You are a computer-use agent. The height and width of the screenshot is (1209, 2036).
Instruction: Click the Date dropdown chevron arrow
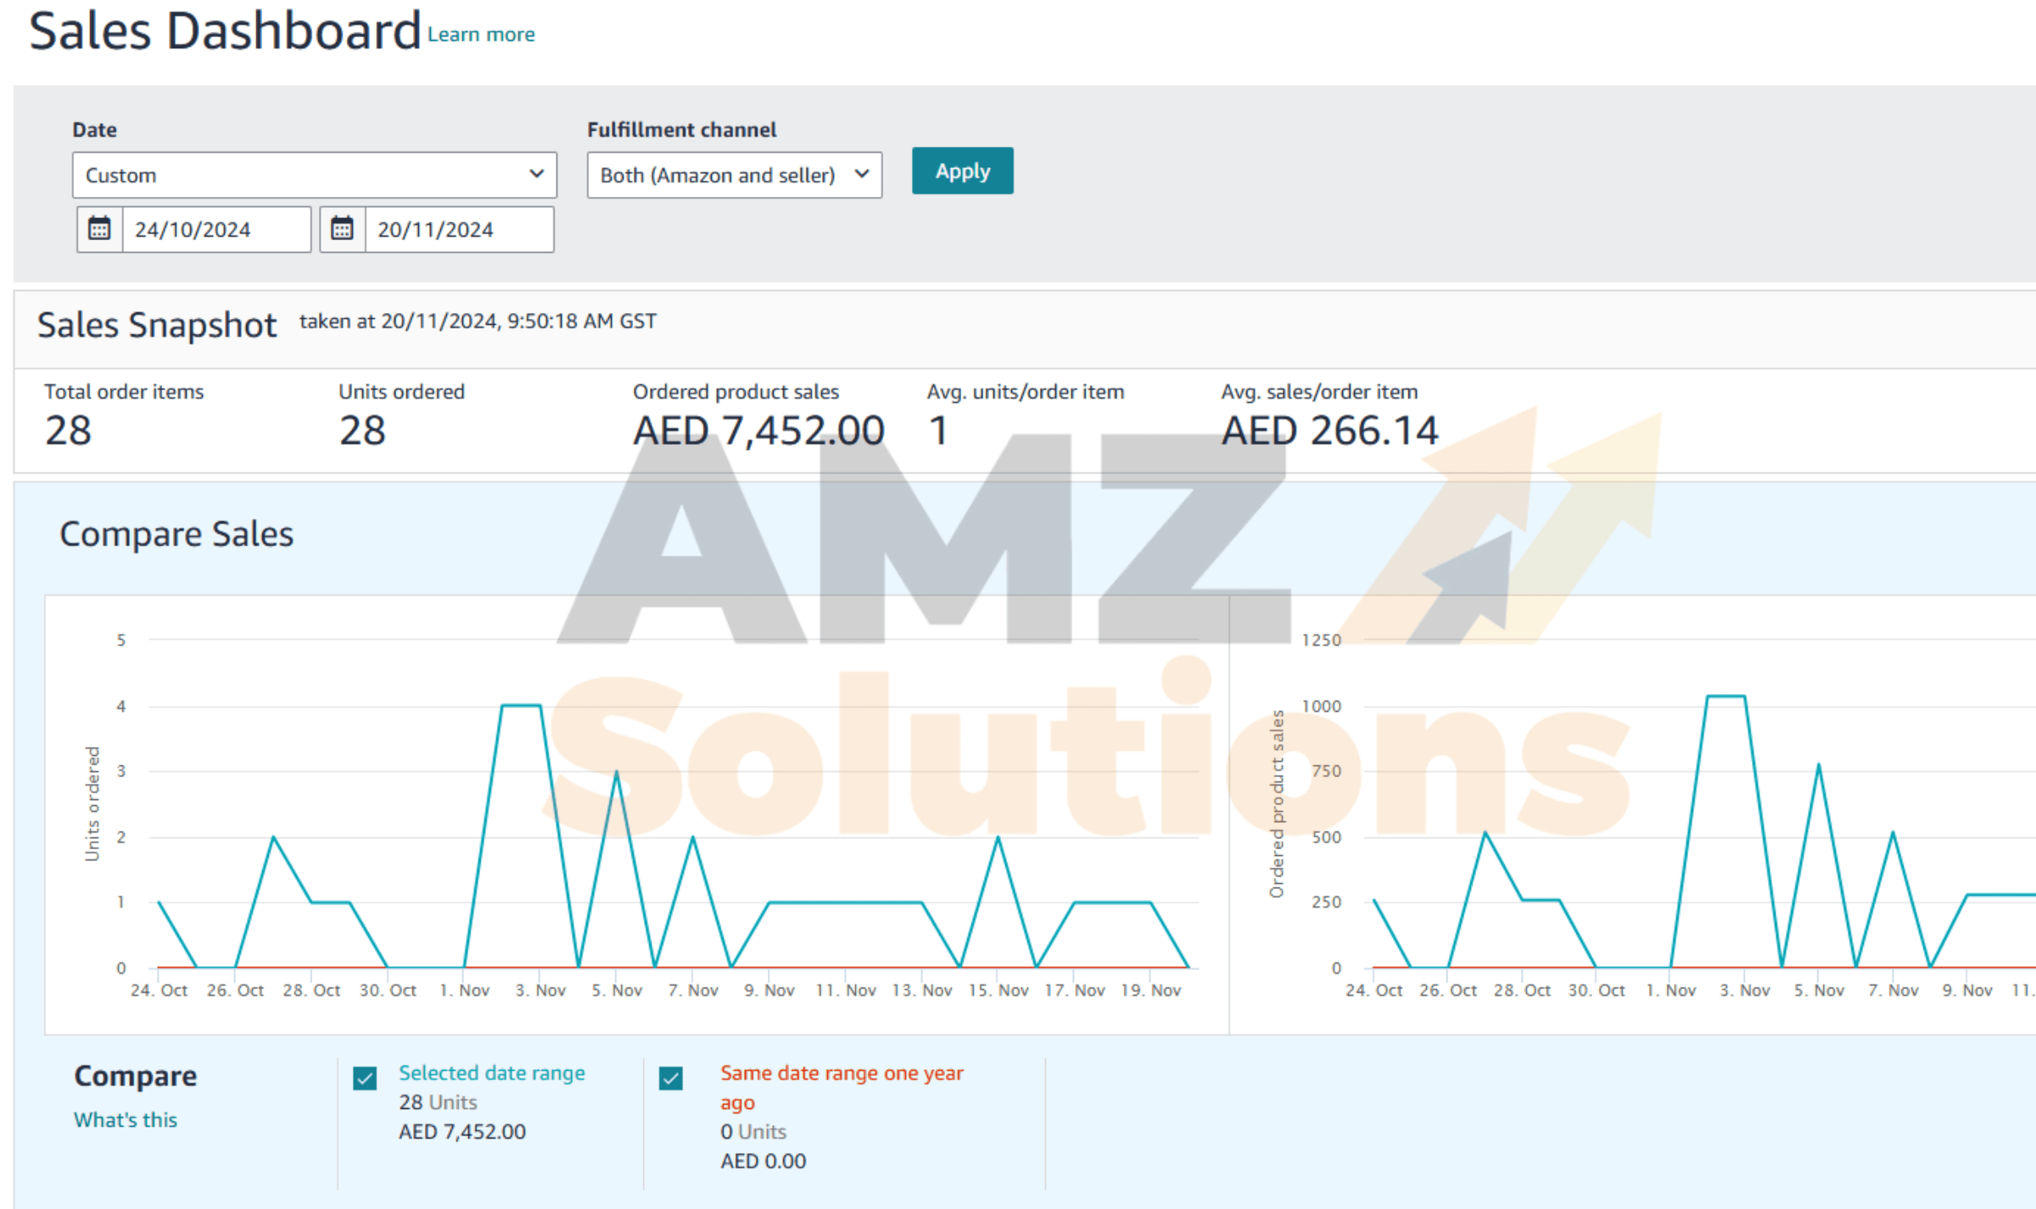point(536,175)
